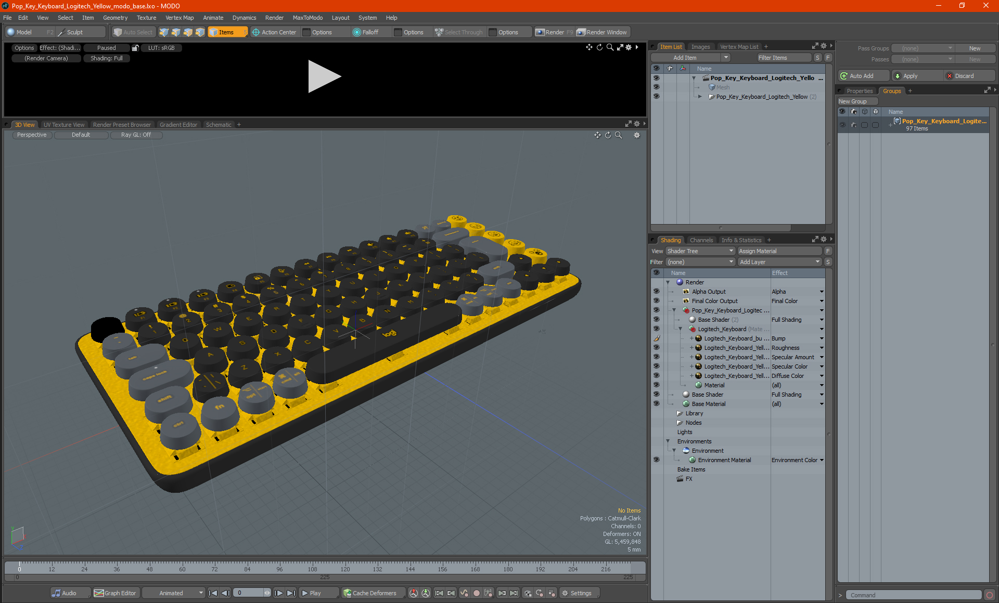Toggle visibility of Base Shader (2) layer

pyautogui.click(x=656, y=320)
